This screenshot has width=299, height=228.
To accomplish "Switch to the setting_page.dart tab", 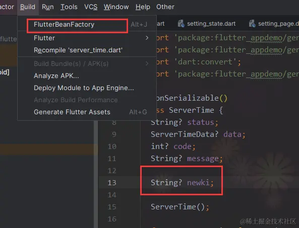I will (273, 24).
